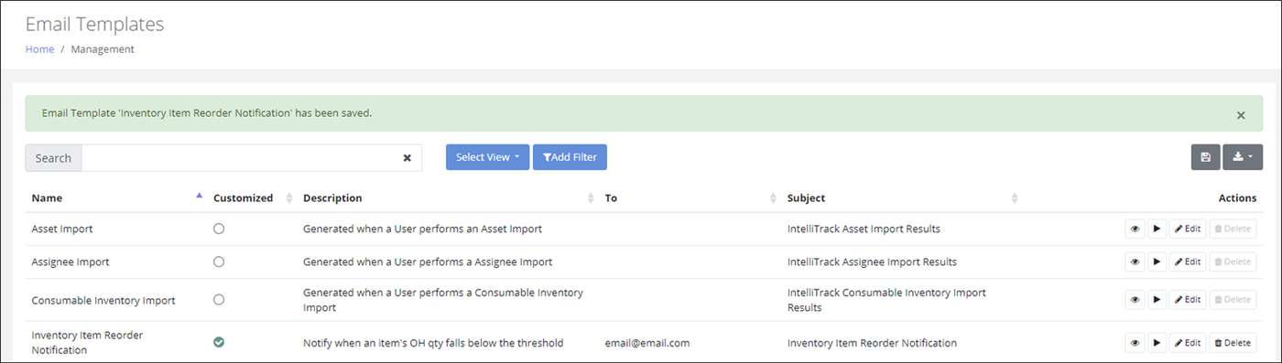Image resolution: width=1282 pixels, height=363 pixels.
Task: Go to Home breadcrumb link
Action: point(39,49)
